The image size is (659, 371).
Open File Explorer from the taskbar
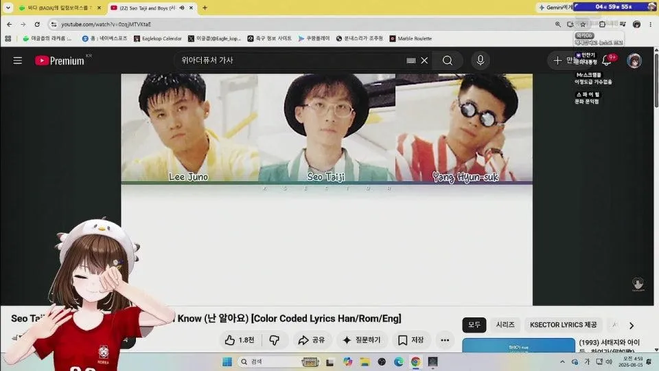pos(365,362)
